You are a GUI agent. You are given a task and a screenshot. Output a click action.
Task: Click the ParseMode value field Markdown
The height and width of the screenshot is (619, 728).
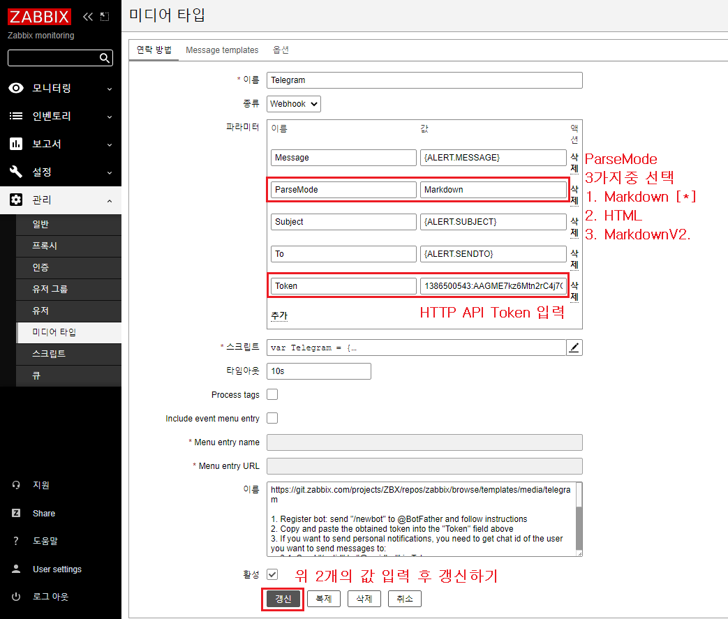point(493,190)
